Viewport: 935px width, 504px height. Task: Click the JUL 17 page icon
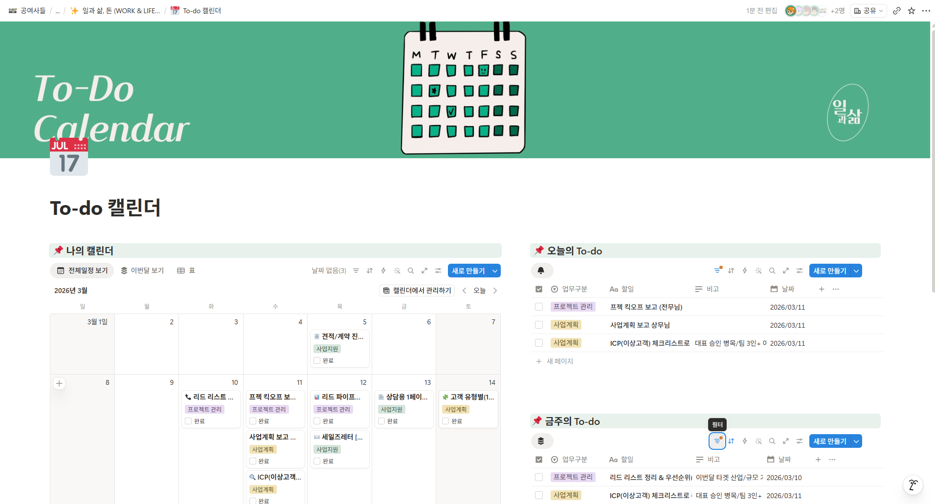[x=69, y=157]
